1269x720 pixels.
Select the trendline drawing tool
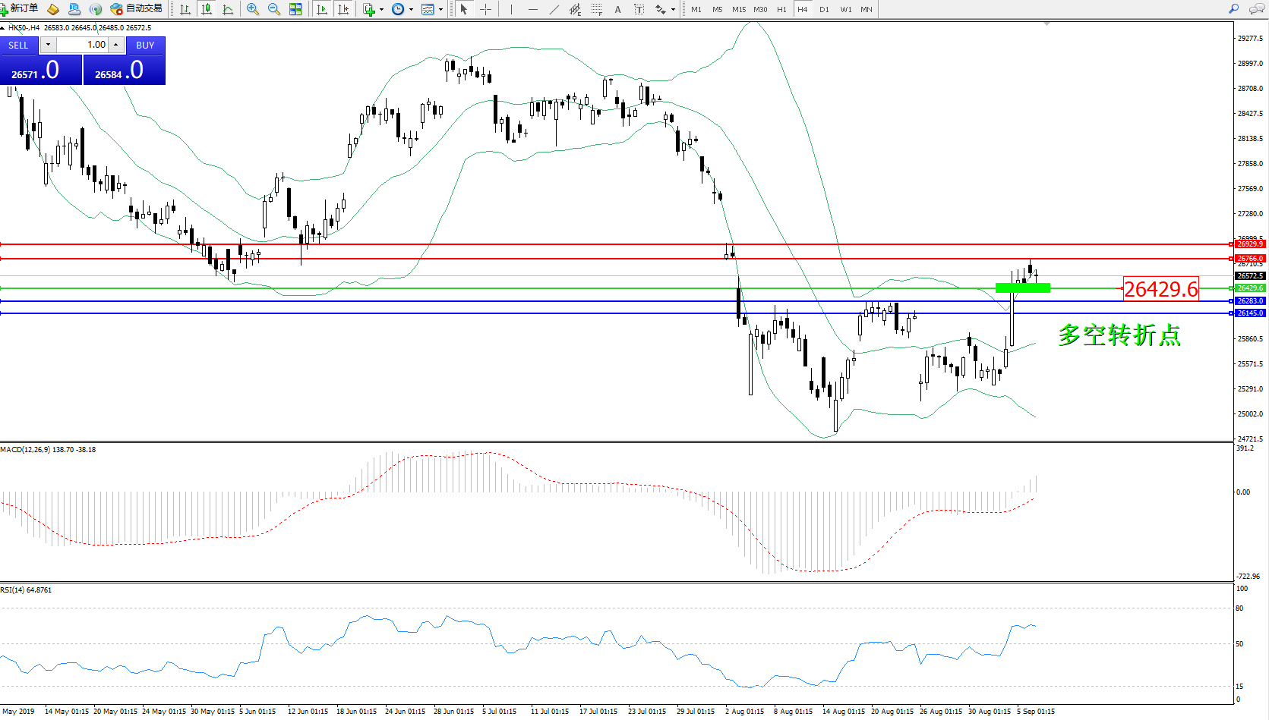click(x=554, y=9)
